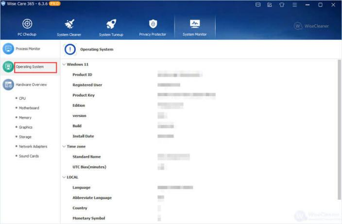Open the PC Checkup icon

pos(27,23)
